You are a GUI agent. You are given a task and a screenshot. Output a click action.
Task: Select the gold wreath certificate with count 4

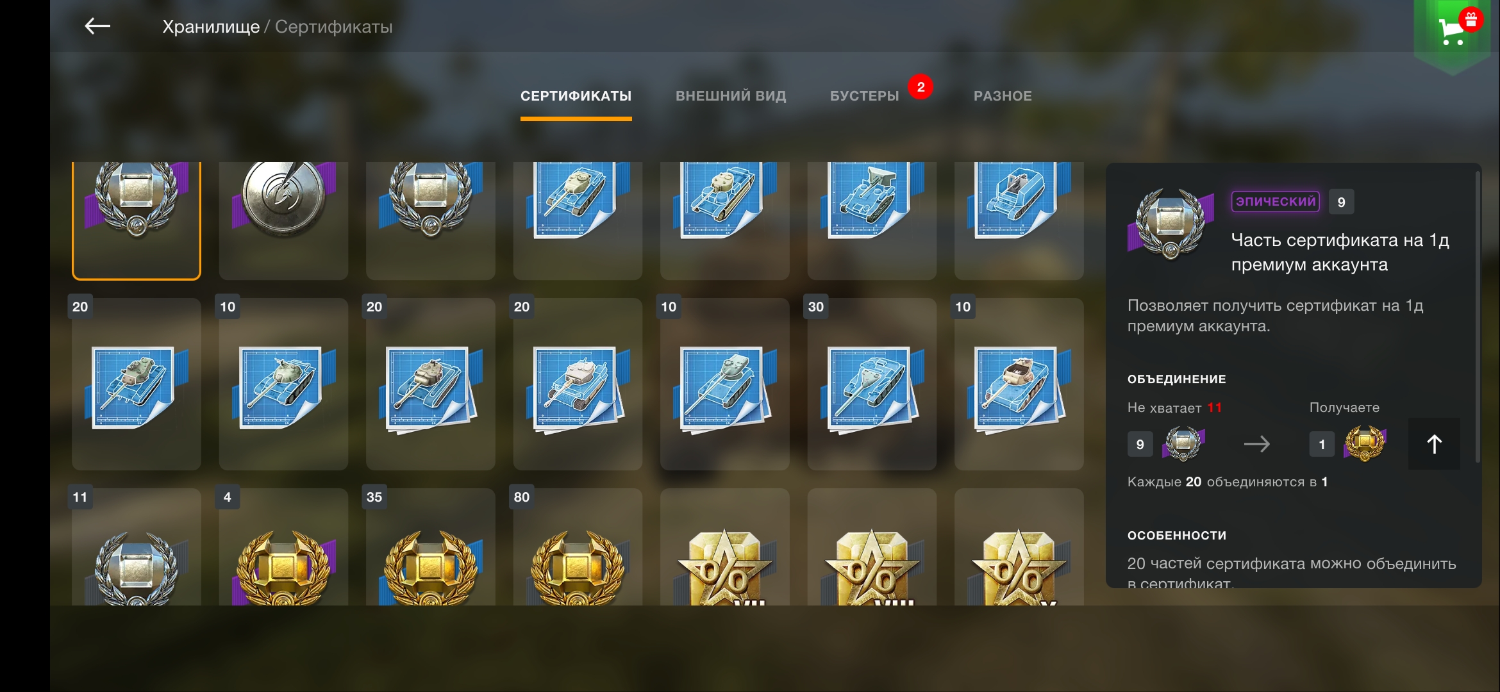coord(283,547)
